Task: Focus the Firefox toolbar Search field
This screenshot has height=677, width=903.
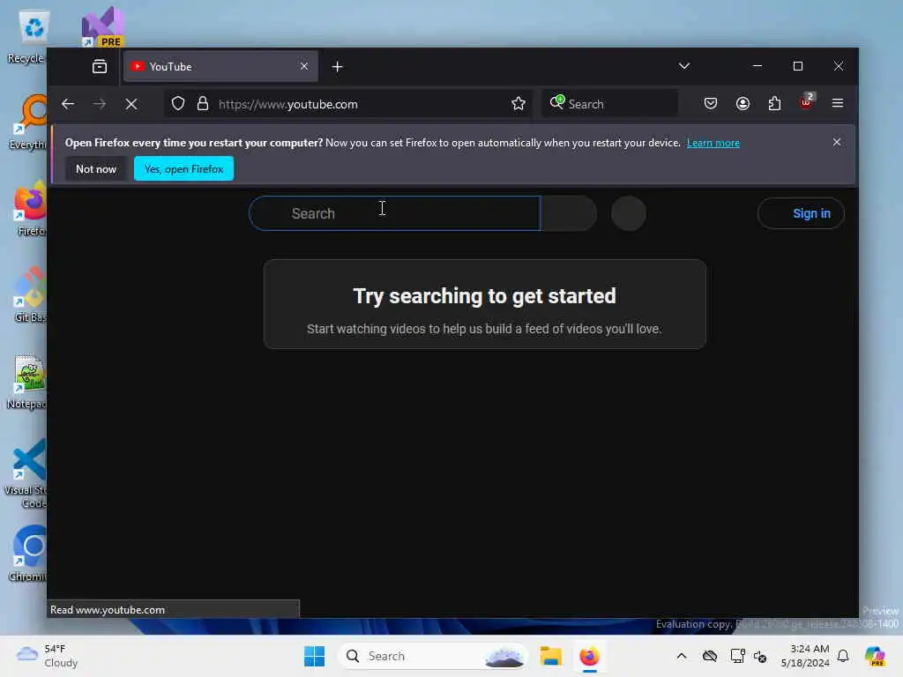Action: (x=610, y=104)
